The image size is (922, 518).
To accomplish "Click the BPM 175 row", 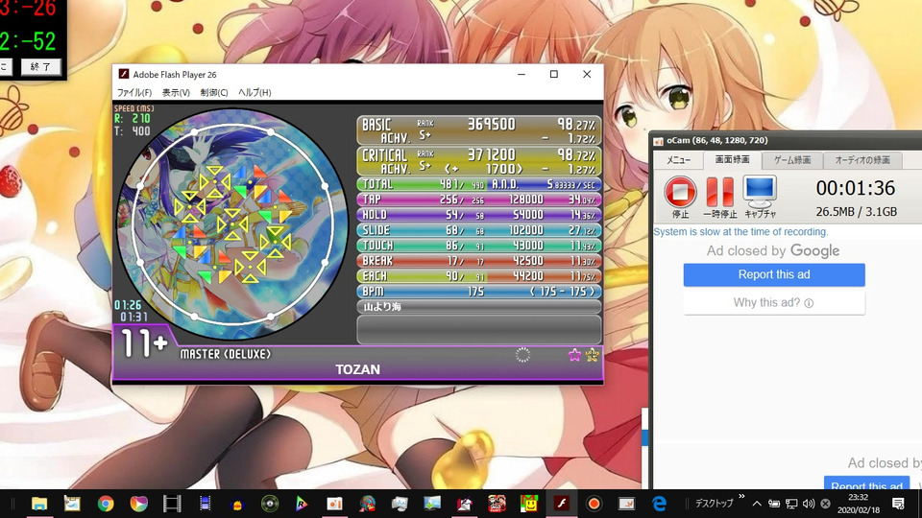I will [479, 291].
